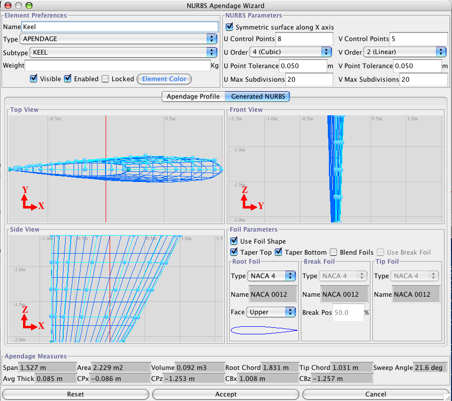Disable the Use Foil Shape option
The image size is (452, 401).
[234, 242]
